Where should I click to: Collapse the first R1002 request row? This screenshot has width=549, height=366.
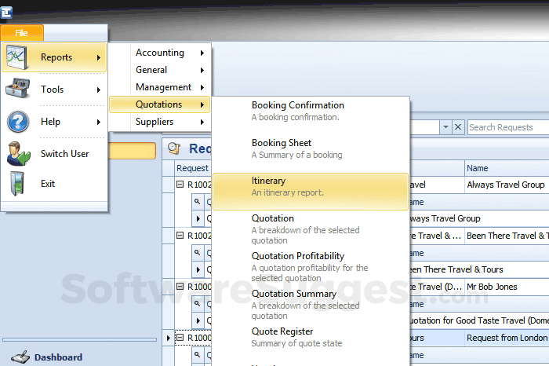(x=180, y=184)
